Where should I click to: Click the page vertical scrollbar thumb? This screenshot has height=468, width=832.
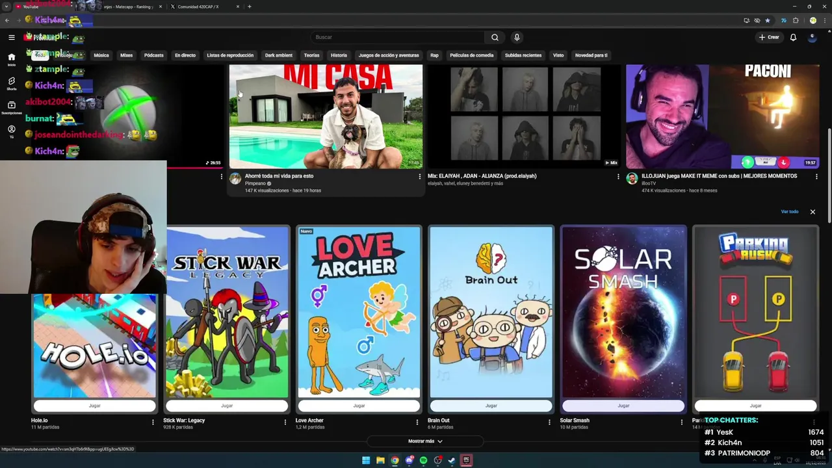click(829, 175)
